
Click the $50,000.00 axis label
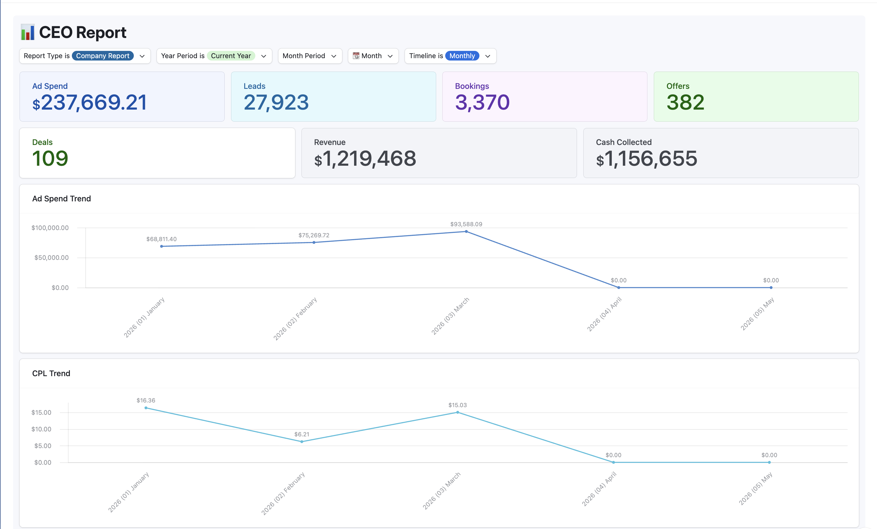(x=52, y=258)
